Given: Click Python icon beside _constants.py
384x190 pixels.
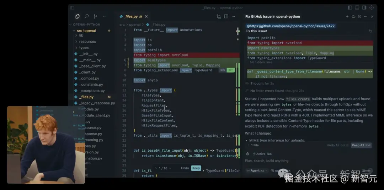Looking at the screenshot, I should click(76, 85).
